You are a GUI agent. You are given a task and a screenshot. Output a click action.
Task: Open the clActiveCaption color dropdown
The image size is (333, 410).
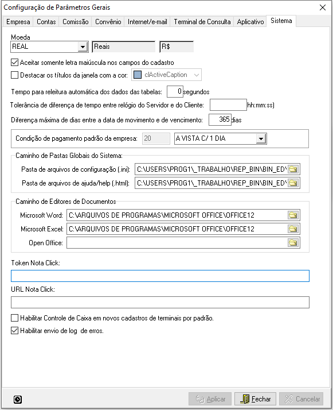point(197,75)
